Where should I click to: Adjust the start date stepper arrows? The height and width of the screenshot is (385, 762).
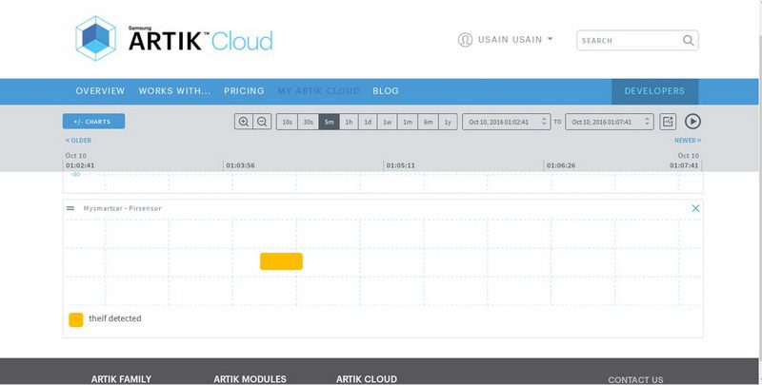pos(544,122)
